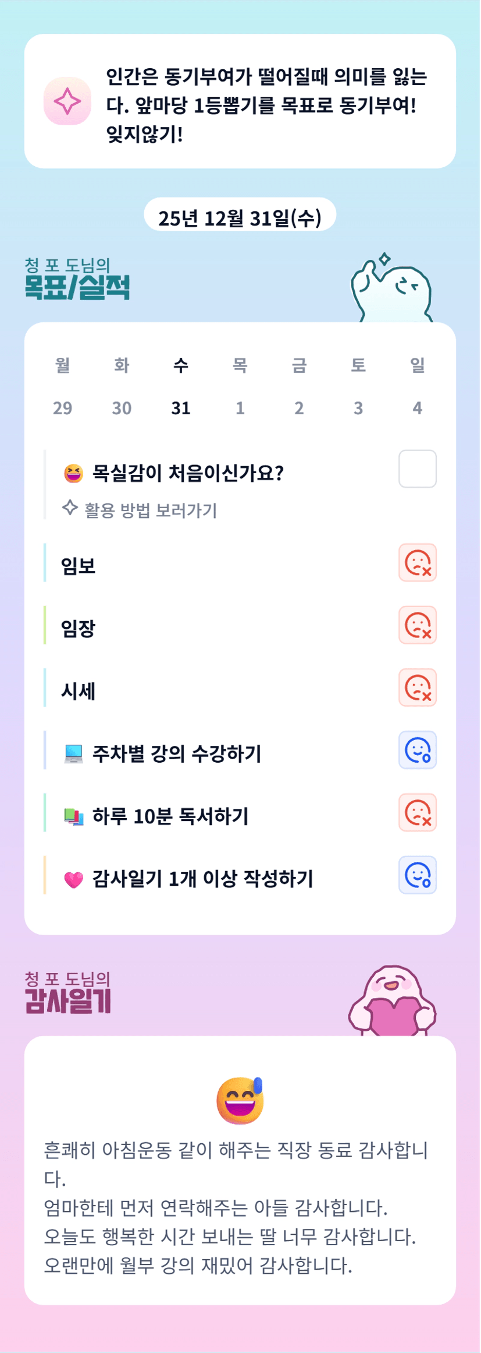481x1353 pixels.
Task: Click the pink heart icon beside 감사일기 1개 이상 작성하기
Action: click(x=74, y=879)
